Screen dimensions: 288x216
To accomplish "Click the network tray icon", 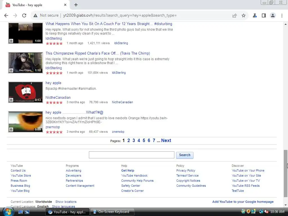I will (261, 211).
